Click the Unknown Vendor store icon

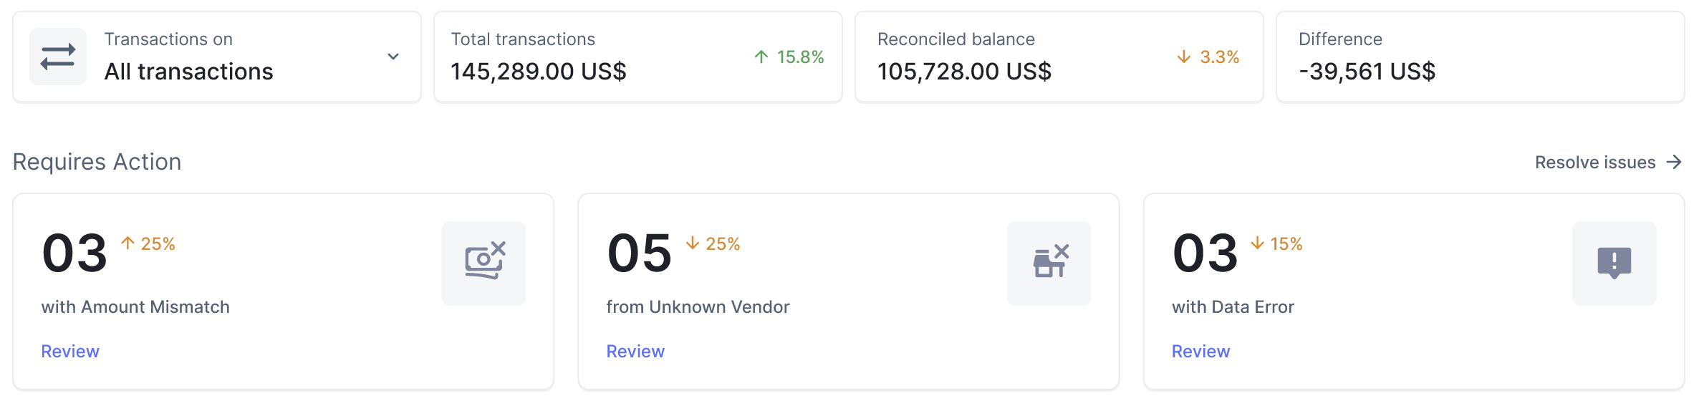pyautogui.click(x=1049, y=263)
